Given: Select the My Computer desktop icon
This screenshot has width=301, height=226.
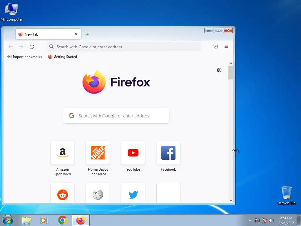Looking at the screenshot, I should pos(11,12).
